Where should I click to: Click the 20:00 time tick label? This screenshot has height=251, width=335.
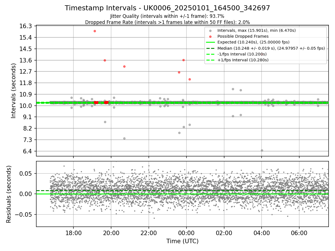coord(111,233)
